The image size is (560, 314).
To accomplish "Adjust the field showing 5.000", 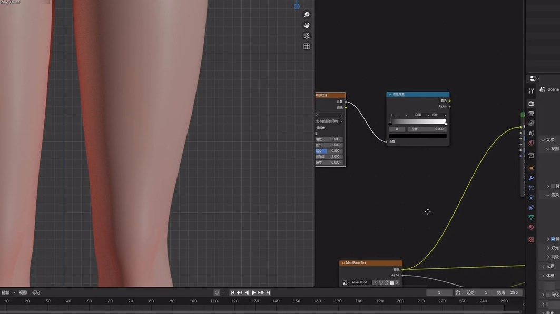I will coord(329,139).
